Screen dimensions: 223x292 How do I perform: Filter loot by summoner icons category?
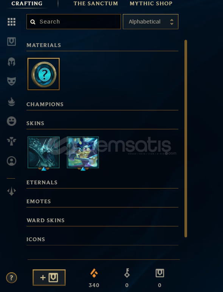pos(11,161)
